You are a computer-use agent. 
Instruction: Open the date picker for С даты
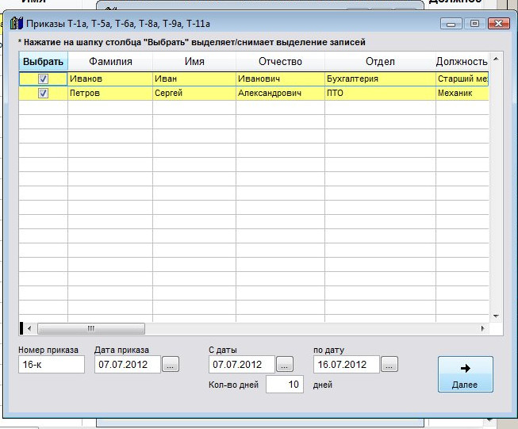point(285,365)
